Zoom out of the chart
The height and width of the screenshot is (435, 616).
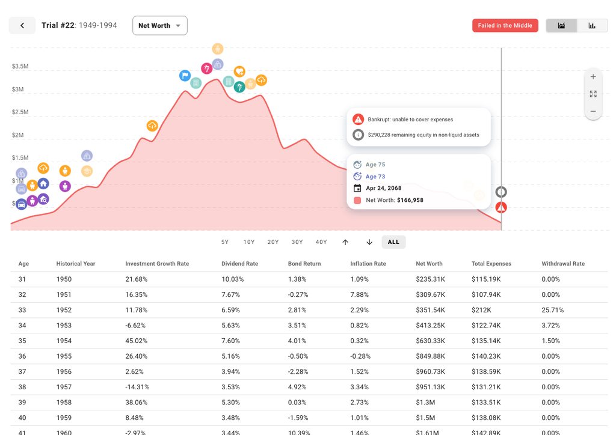click(x=593, y=111)
